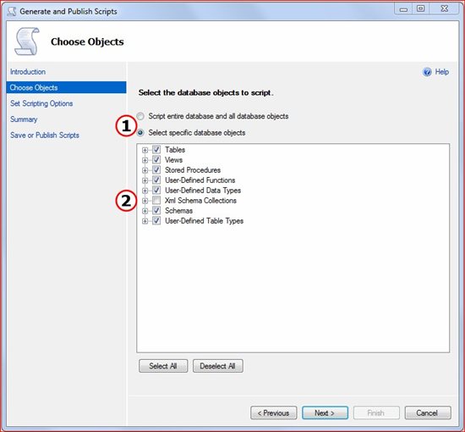This screenshot has height=432, width=465.
Task: Toggle User-Defined Data Types checkbox
Action: coord(156,190)
